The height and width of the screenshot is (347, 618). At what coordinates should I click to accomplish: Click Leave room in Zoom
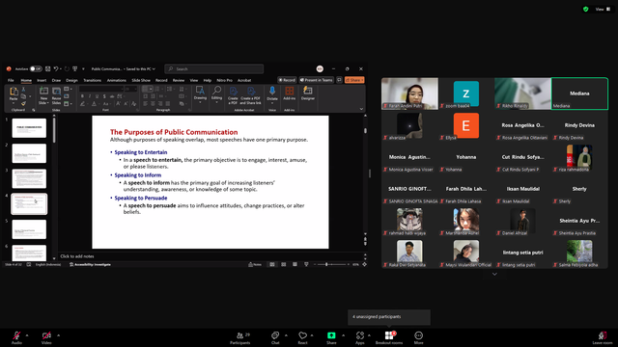click(x=603, y=337)
